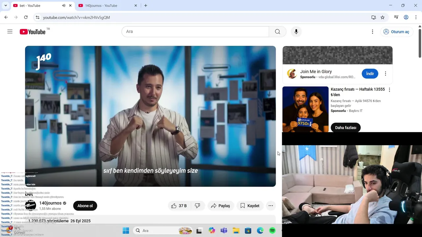Go back with browser back arrow
Viewport: 422px width, 237px height.
tap(6, 17)
